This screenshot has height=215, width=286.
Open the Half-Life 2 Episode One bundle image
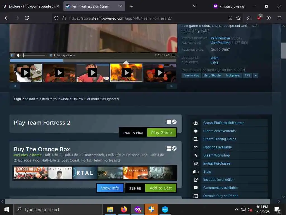[135, 173]
